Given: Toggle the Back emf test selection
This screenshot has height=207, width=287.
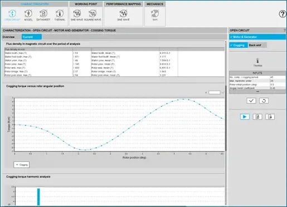Looking at the screenshot, I should (x=257, y=45).
